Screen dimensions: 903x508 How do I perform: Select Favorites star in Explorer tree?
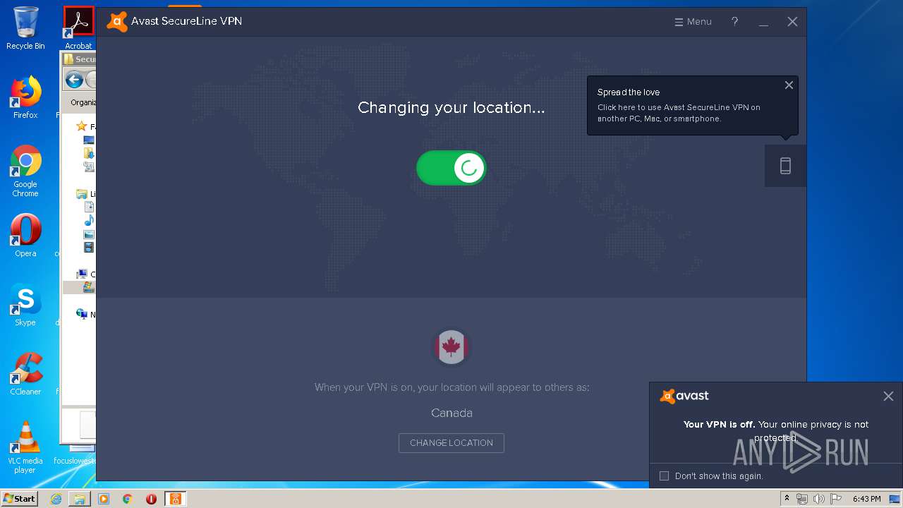(x=82, y=126)
